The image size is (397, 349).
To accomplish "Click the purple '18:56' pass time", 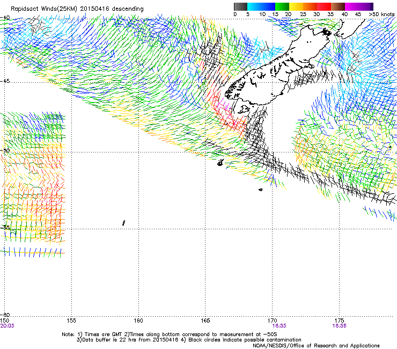I will tap(339, 326).
